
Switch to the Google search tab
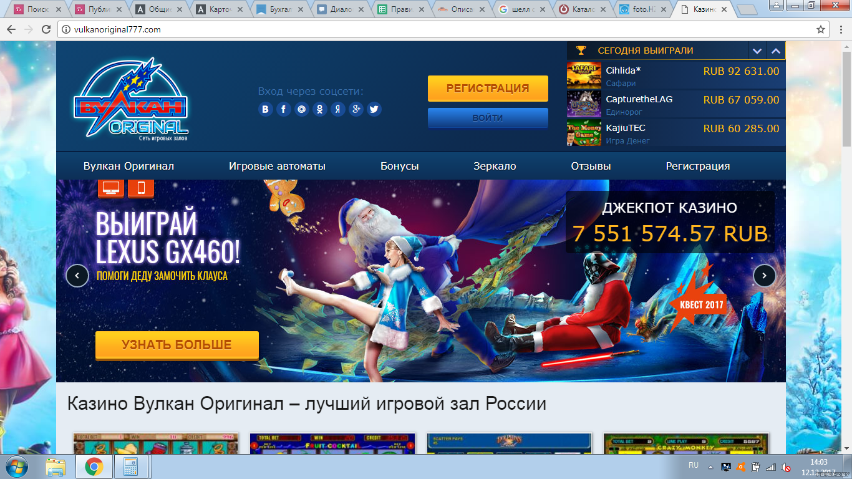(522, 9)
